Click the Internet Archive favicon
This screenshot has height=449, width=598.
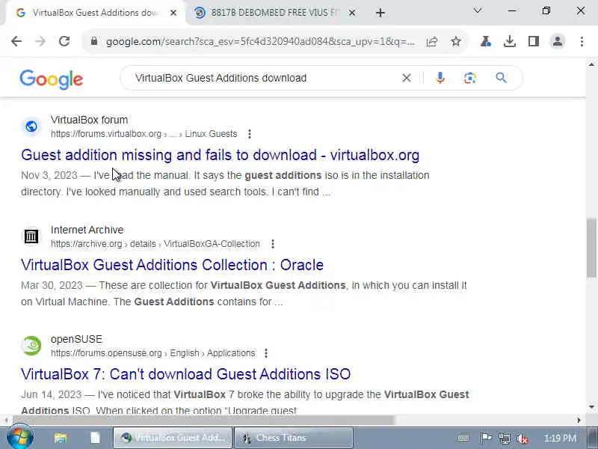[31, 236]
